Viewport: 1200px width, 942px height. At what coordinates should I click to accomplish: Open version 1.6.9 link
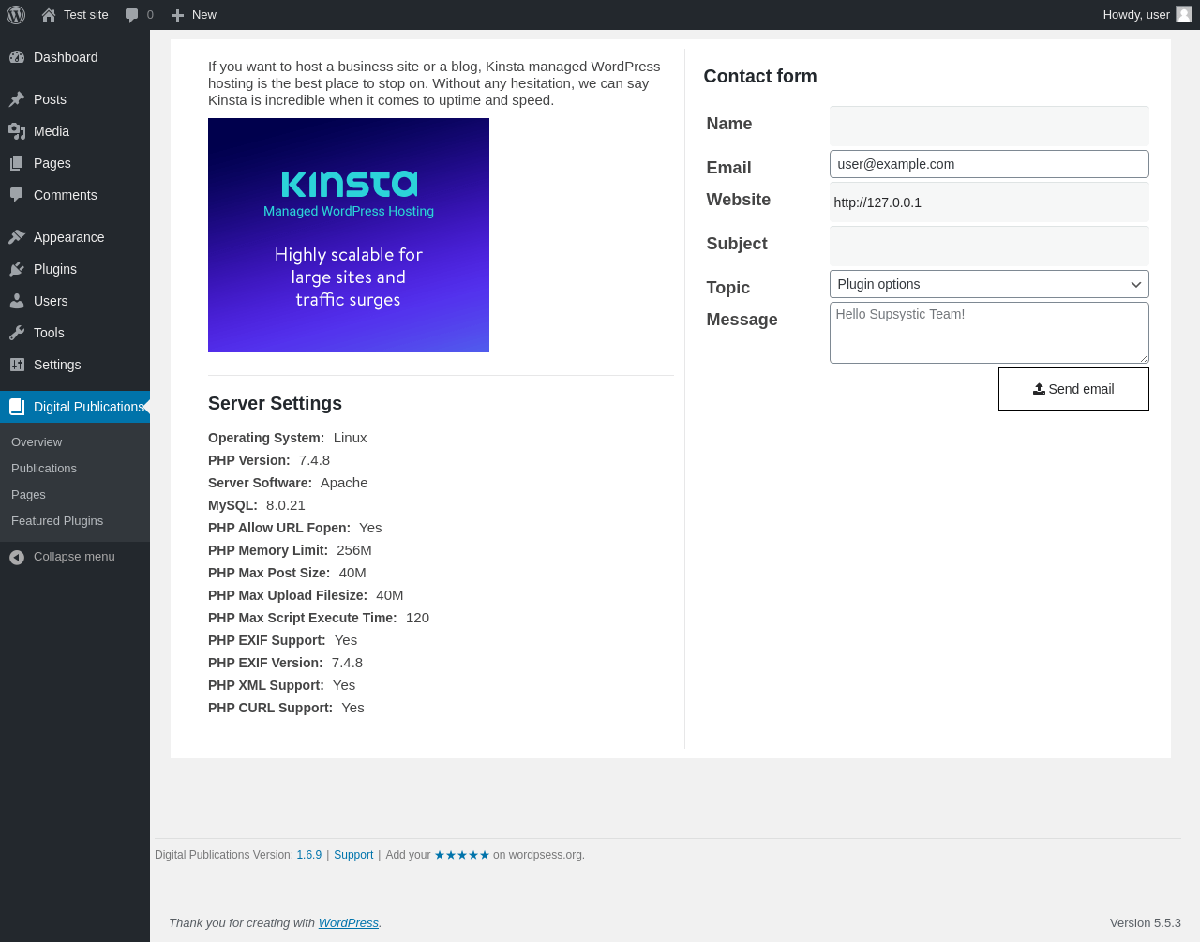coord(309,855)
